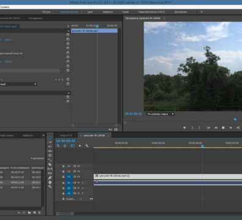This screenshot has width=242, height=220.
Task: Collapse the second effect group arrow in Effect Controls
Action: click(x=68, y=93)
